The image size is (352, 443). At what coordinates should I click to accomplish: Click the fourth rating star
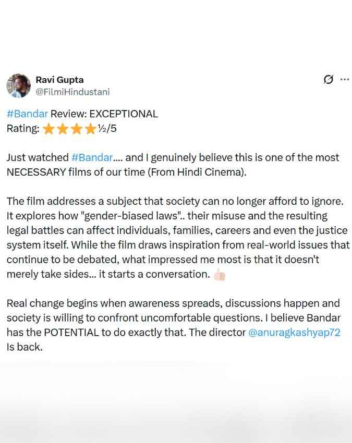click(x=90, y=129)
